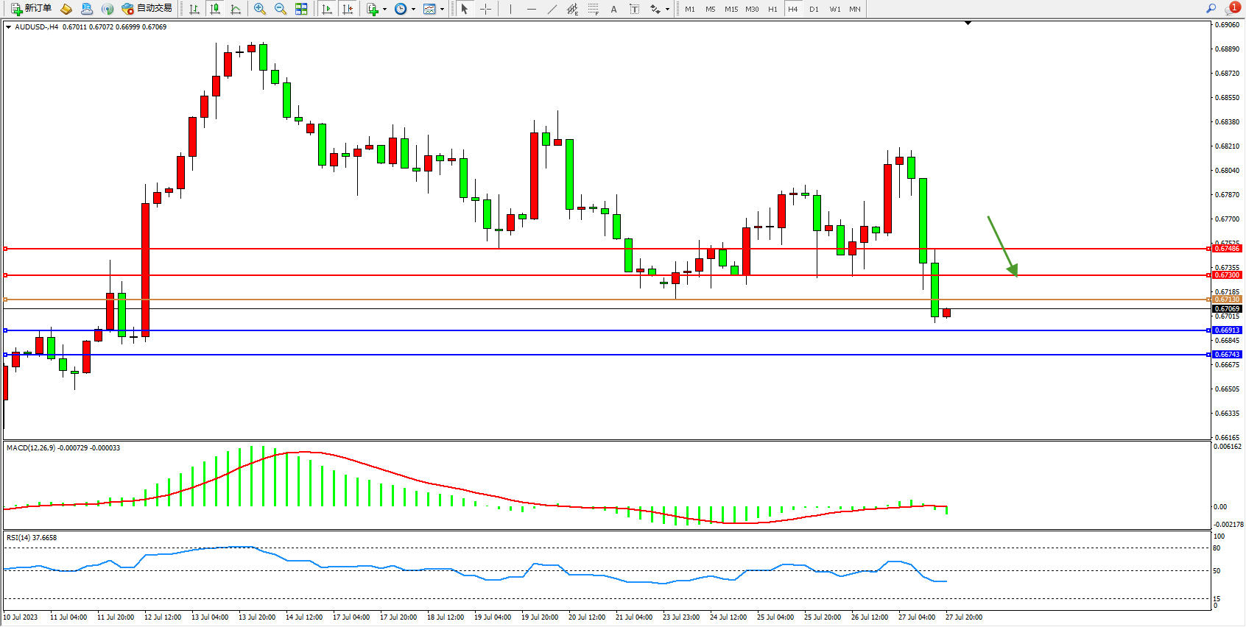Toggle chart shift button
Viewport: 1246px width, 627px height.
tap(348, 9)
